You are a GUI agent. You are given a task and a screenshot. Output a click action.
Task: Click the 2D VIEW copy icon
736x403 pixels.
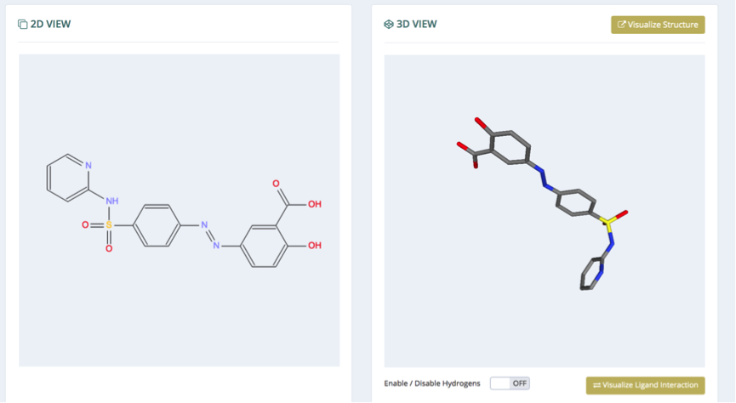click(x=22, y=24)
